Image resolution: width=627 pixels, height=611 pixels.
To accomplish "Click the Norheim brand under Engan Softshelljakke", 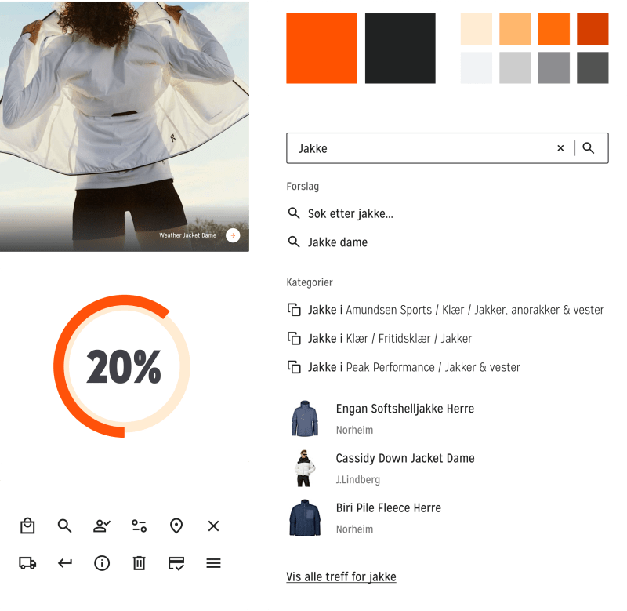I will coord(354,430).
